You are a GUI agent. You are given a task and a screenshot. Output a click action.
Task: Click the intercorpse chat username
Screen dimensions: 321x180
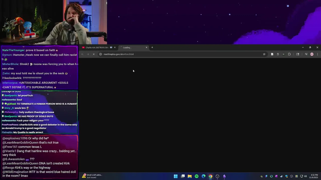pyautogui.click(x=10, y=83)
